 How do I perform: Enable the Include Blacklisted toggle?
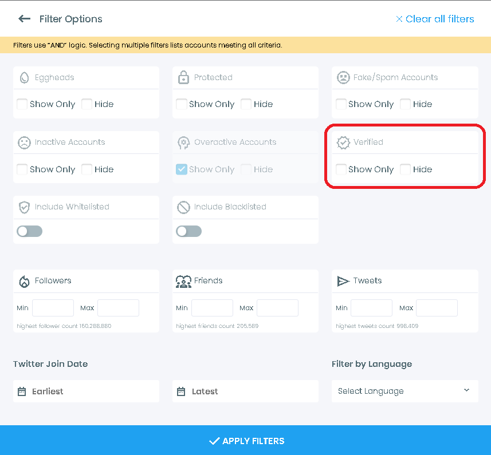188,231
